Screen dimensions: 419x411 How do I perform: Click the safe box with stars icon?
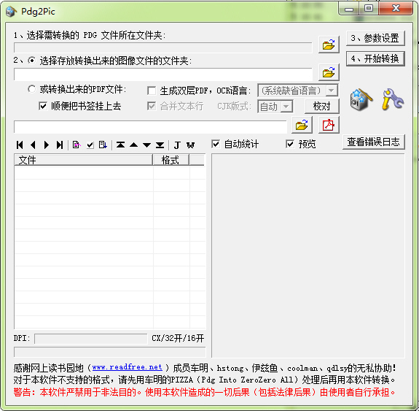361,99
